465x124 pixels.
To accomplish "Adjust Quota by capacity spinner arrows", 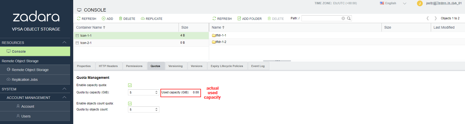I will pos(156,92).
